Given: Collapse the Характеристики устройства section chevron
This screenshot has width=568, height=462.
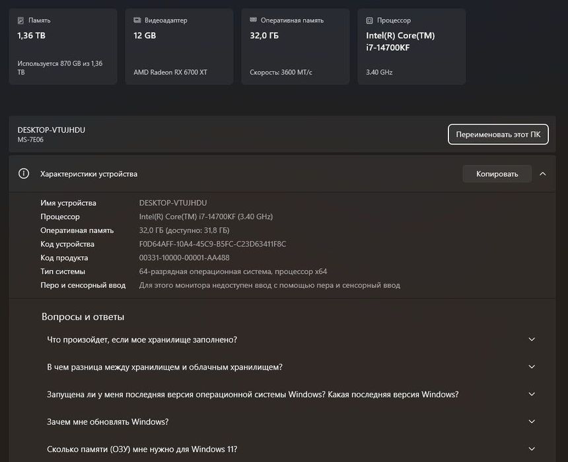Looking at the screenshot, I should (x=542, y=174).
